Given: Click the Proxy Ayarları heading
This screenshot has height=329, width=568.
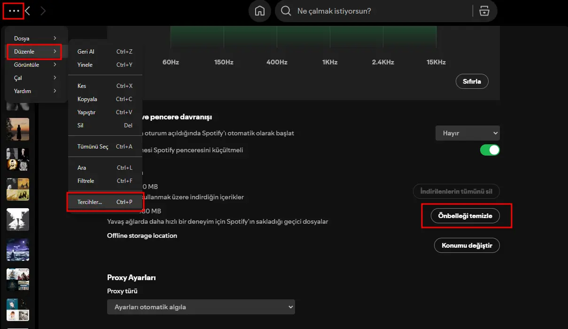Looking at the screenshot, I should [x=132, y=277].
